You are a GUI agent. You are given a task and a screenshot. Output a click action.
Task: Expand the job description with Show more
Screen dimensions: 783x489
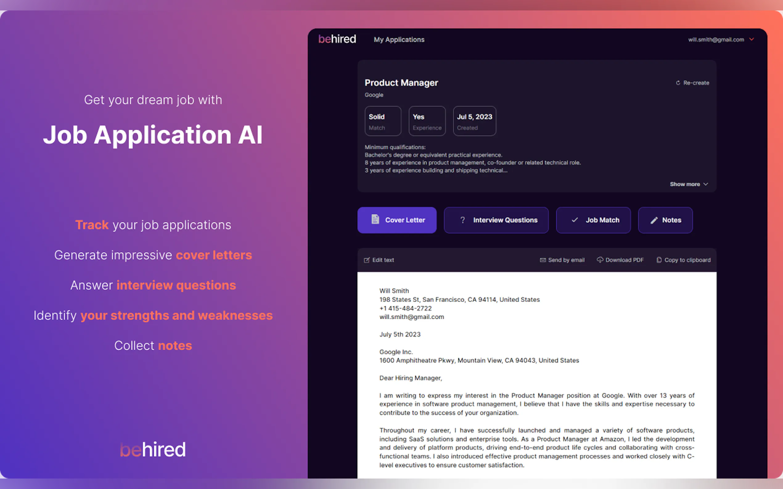pyautogui.click(x=685, y=184)
